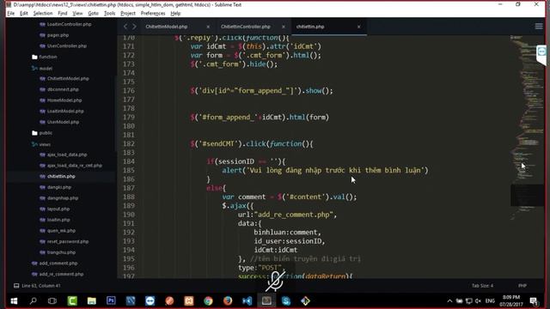Close the ChitiettinController.php tab
This screenshot has height=309, width=550.
click(284, 27)
